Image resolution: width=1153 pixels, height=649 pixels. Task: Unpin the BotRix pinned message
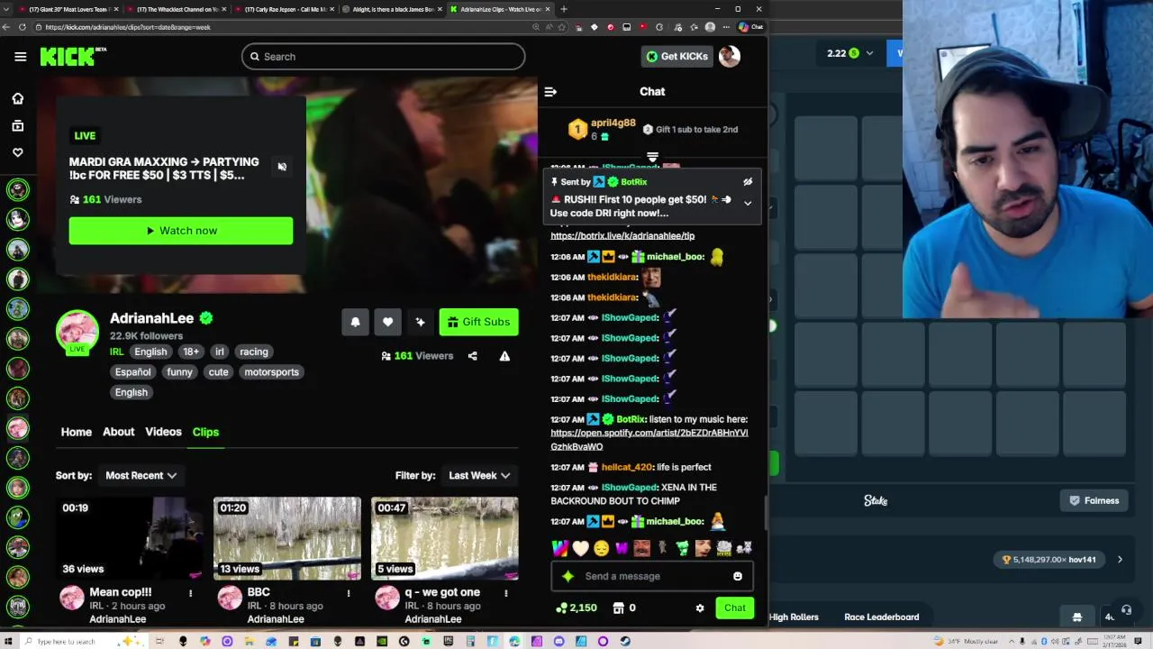click(x=748, y=181)
